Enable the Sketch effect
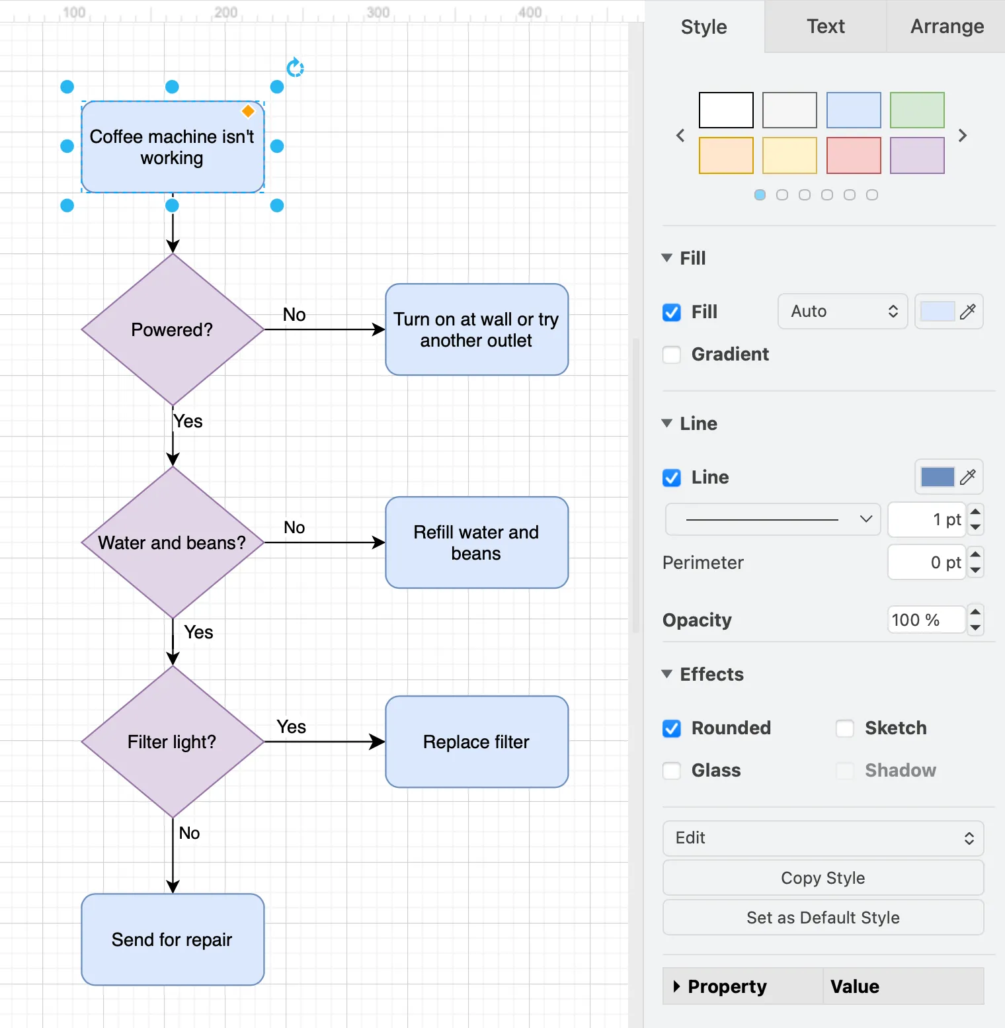Screen dimensions: 1005x1028 845,728
